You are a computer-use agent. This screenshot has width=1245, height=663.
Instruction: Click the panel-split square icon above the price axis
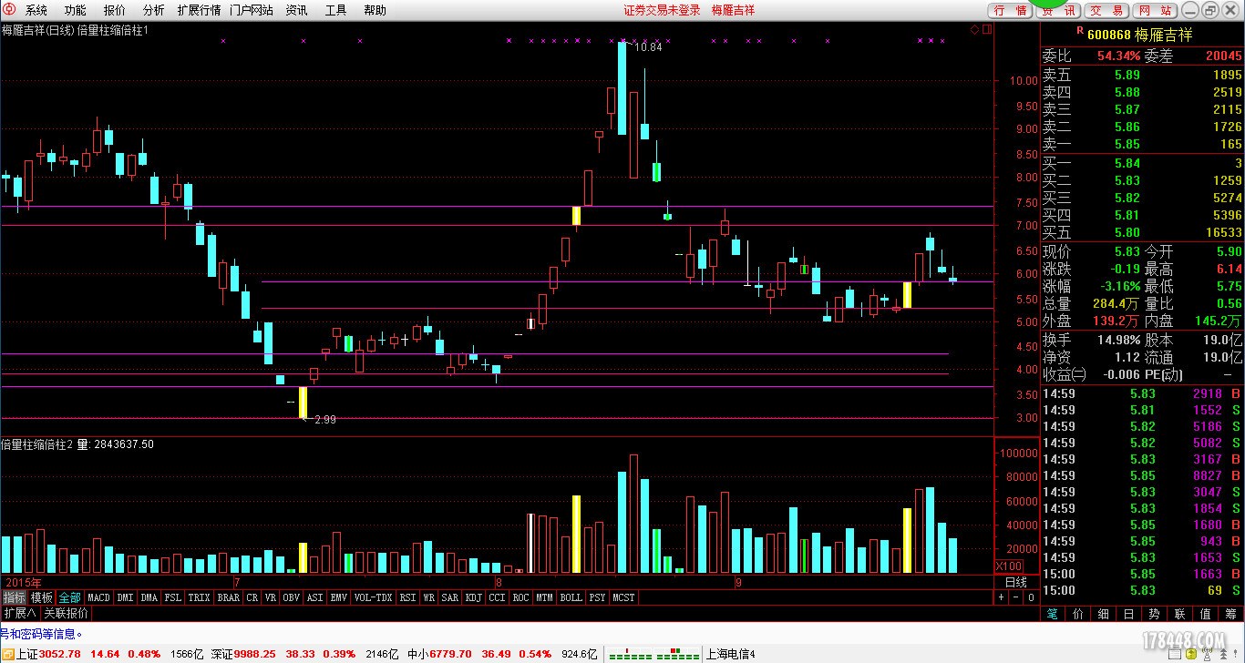click(x=987, y=30)
